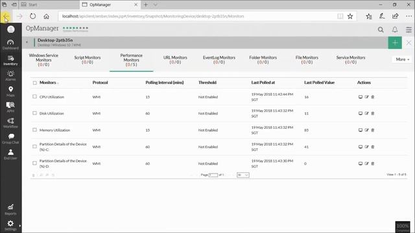
Task: Switch to the Start browser tab
Action: pos(49,5)
